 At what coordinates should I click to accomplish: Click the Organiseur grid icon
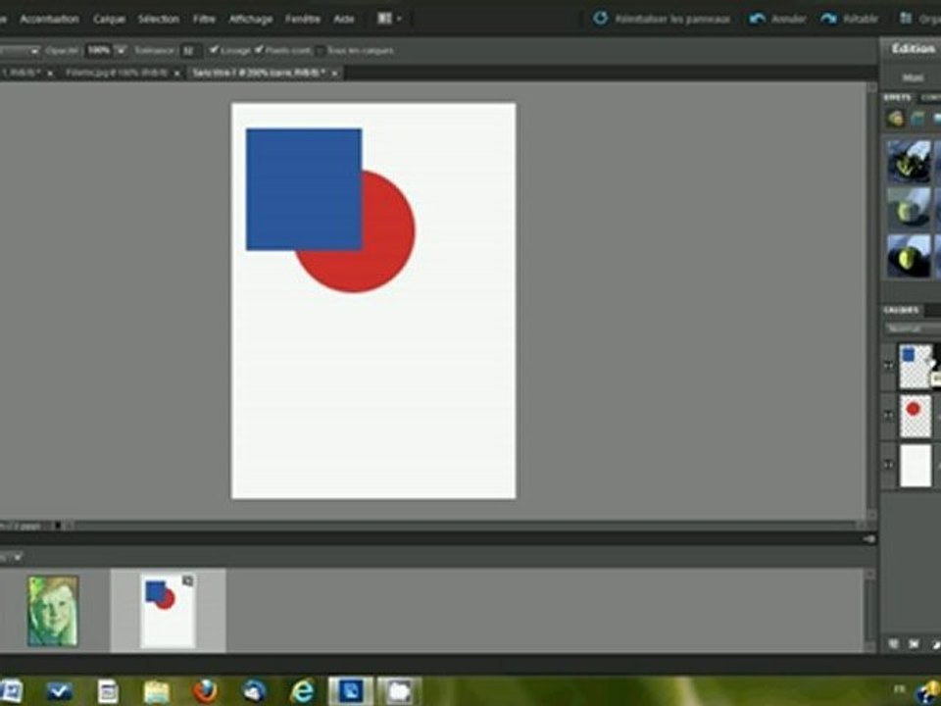(906, 19)
